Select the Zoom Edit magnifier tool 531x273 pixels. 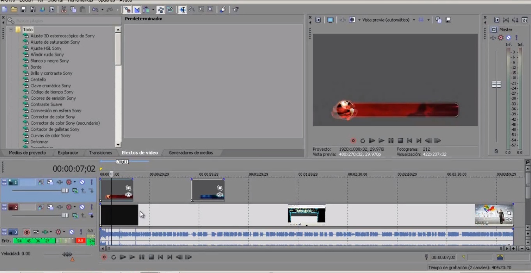pos(210,9)
